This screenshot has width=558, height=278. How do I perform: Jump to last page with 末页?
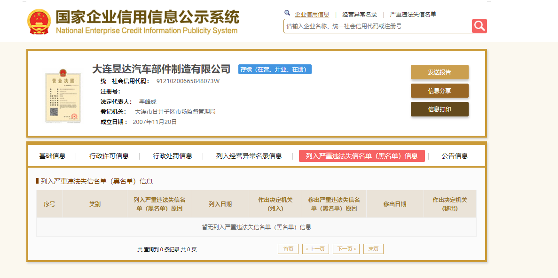pos(373,249)
